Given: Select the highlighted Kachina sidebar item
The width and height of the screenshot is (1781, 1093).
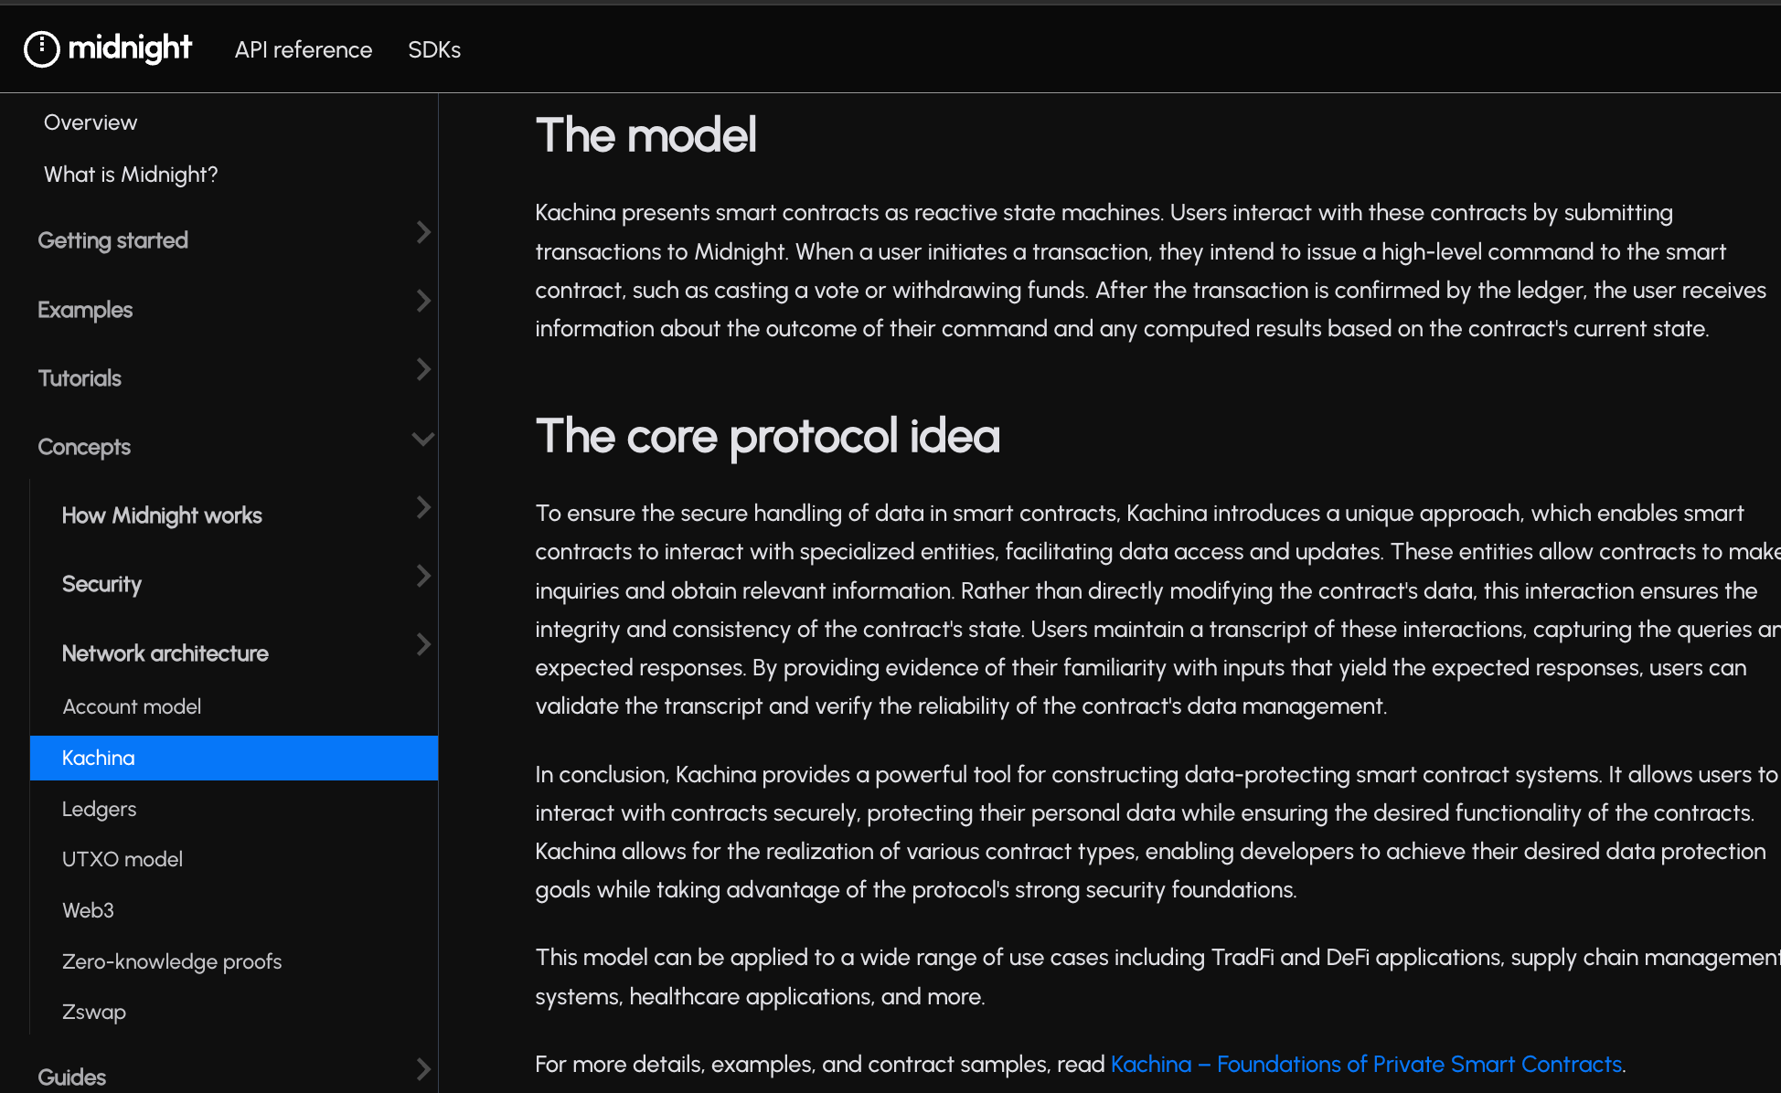Looking at the screenshot, I should (99, 758).
